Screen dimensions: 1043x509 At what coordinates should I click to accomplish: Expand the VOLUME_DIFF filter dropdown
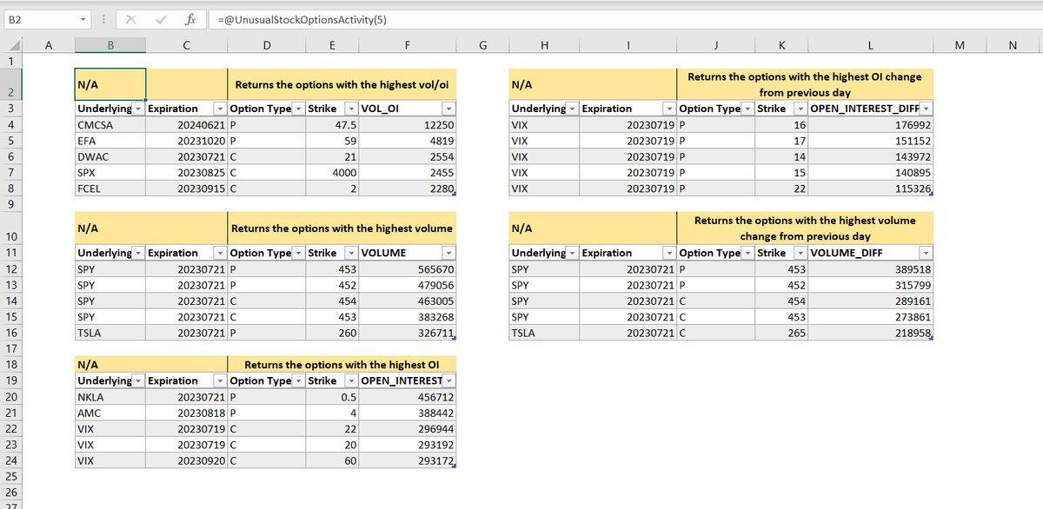(x=926, y=253)
